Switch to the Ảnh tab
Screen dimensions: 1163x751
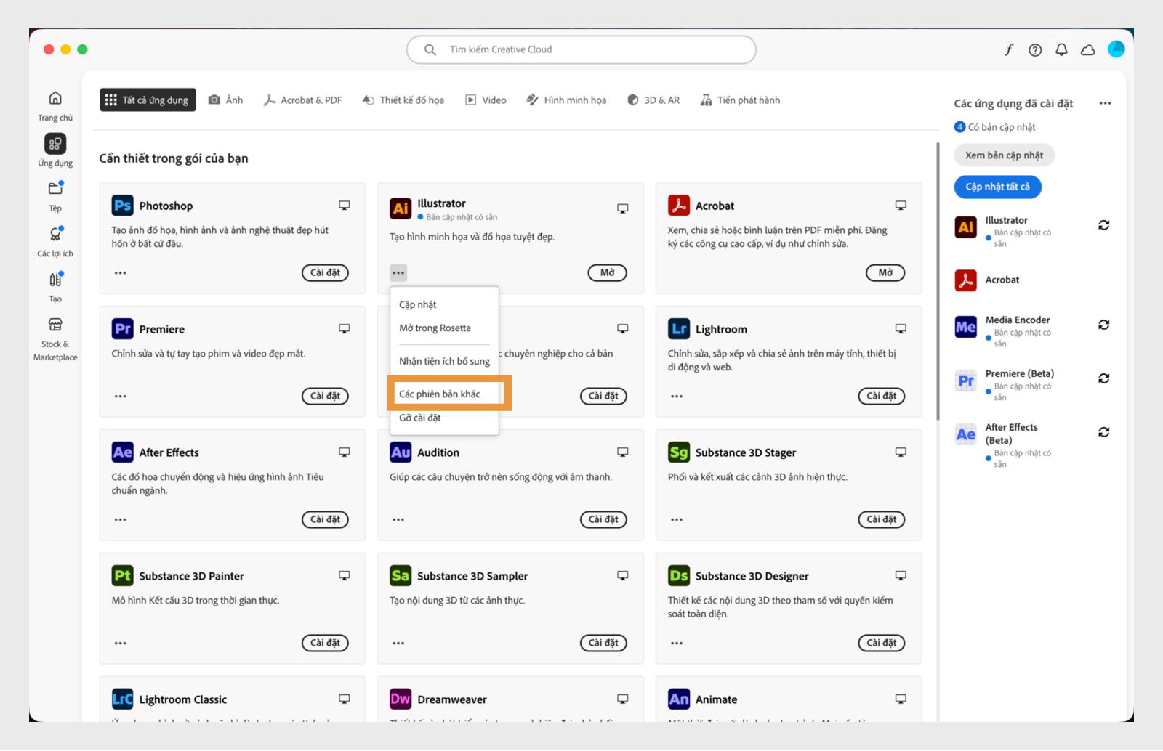click(226, 100)
